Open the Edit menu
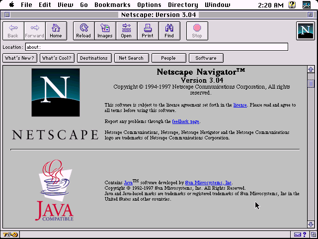318x239 pixels. click(45, 5)
